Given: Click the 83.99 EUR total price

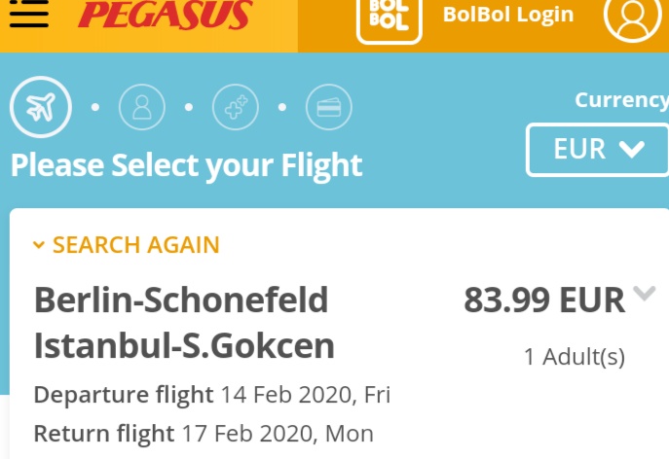Looking at the screenshot, I should 544,300.
